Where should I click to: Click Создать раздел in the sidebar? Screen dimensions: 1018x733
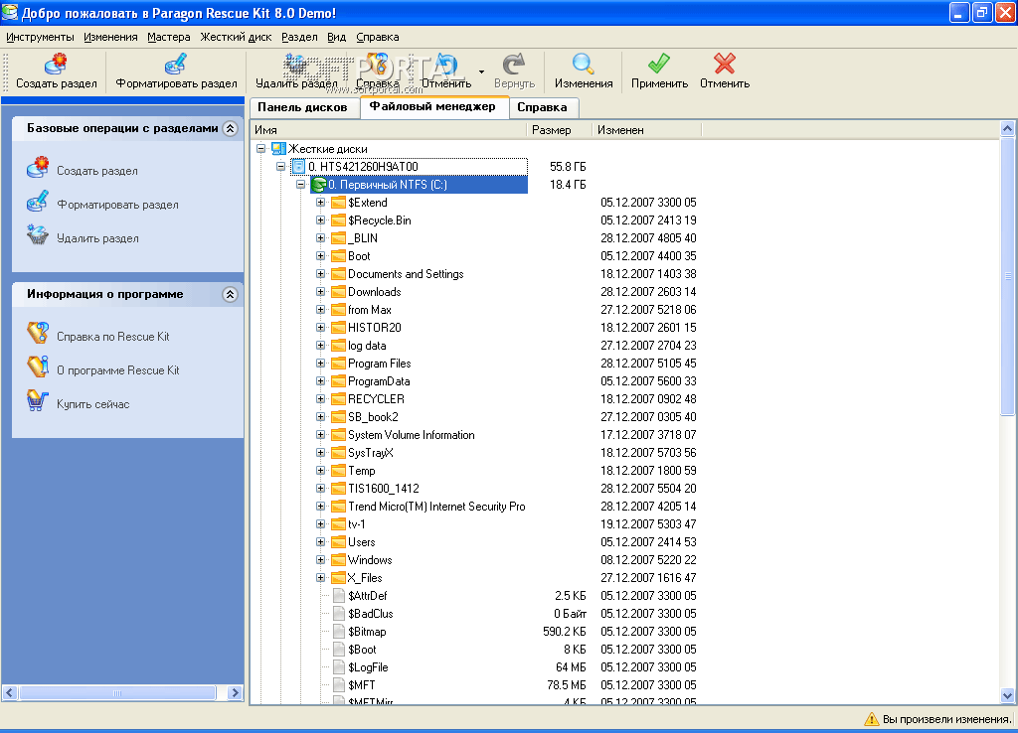pos(97,171)
